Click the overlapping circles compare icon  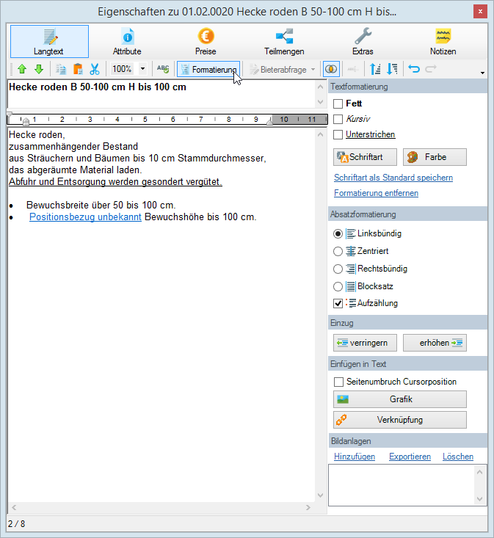tap(331, 69)
